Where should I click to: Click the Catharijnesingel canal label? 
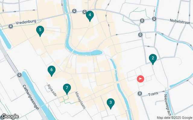click(x=31, y=97)
